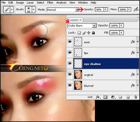Select the lips layer thumbnail
The height and width of the screenshot is (122, 140).
78,53
